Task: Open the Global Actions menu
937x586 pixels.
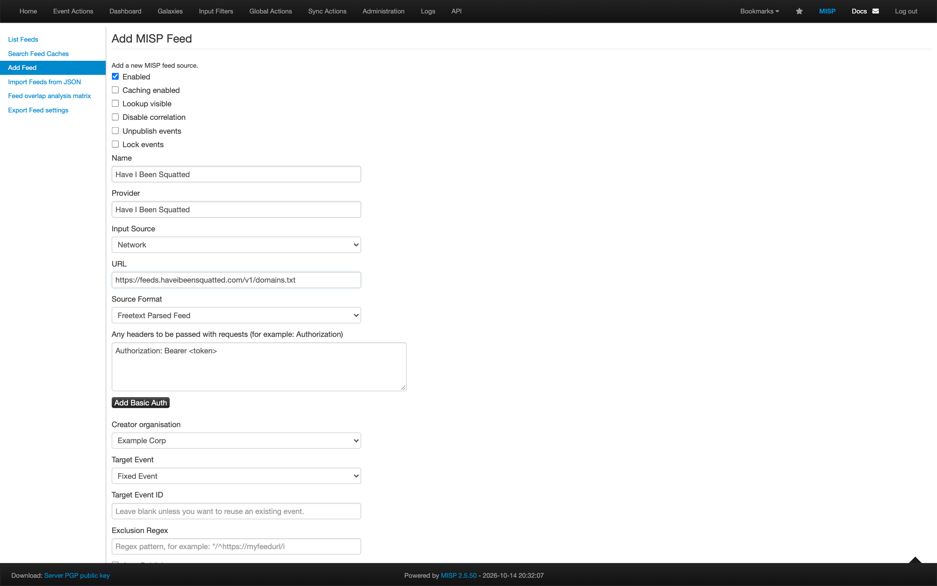Action: tap(271, 11)
